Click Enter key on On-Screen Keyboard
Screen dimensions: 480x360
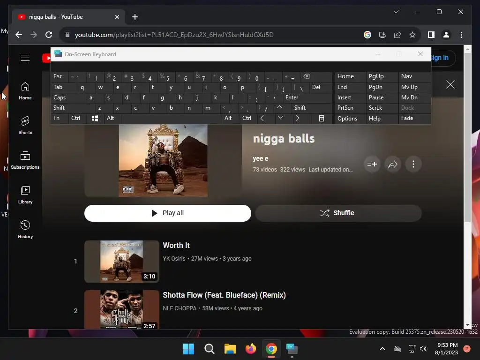coord(307,97)
